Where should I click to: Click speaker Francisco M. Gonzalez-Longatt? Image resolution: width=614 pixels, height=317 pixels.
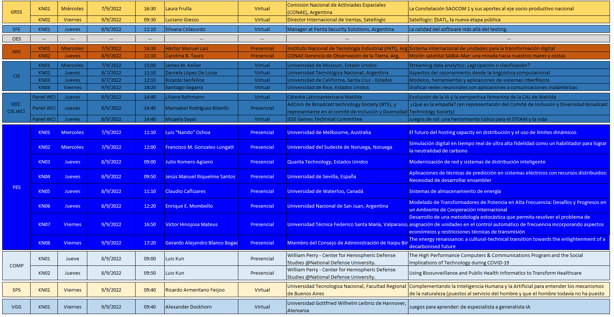click(x=199, y=147)
